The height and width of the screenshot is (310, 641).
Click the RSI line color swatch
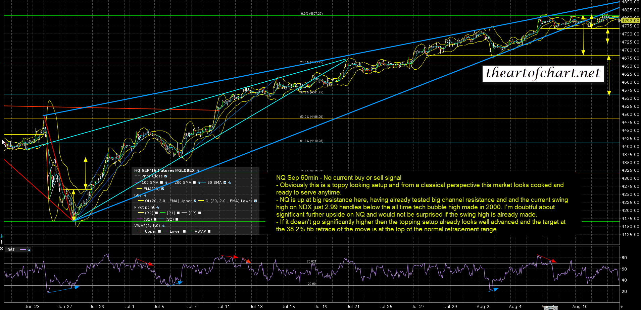pyautogui.click(x=23, y=250)
